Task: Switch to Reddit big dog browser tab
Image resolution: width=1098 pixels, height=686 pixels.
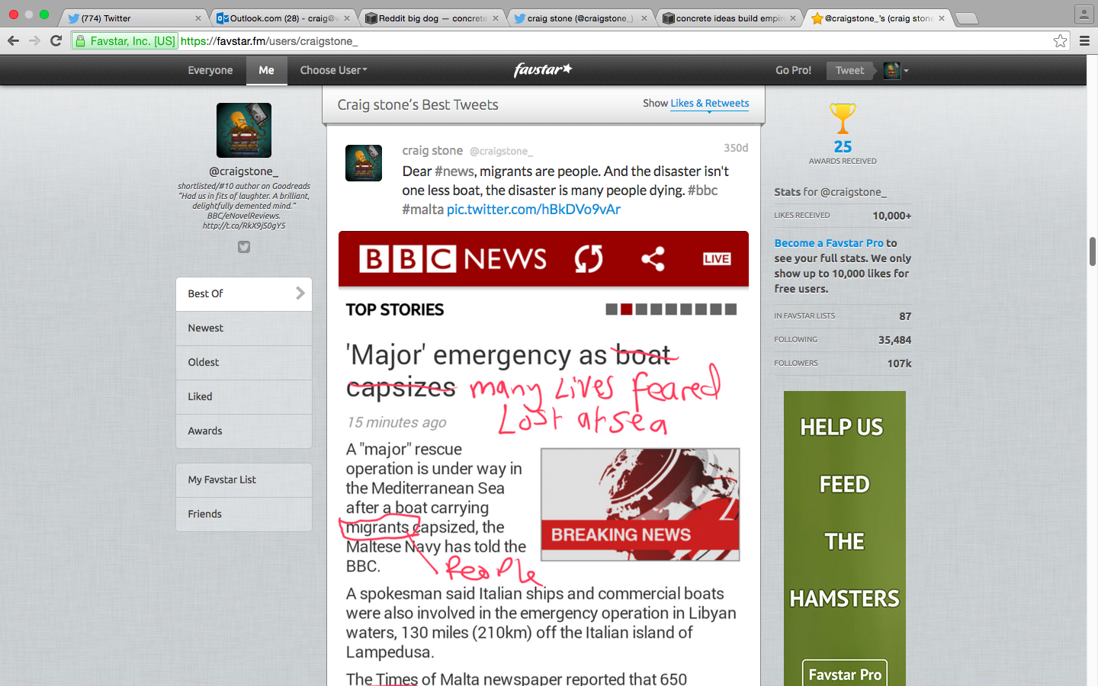Action: 432,18
